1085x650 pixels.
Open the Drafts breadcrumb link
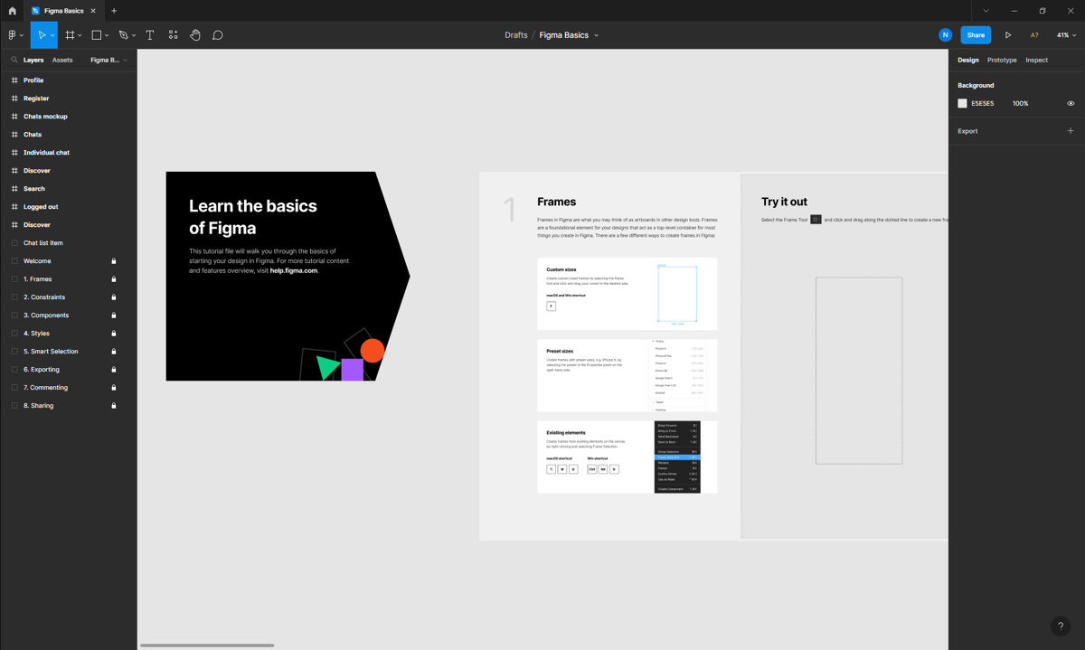pos(516,35)
